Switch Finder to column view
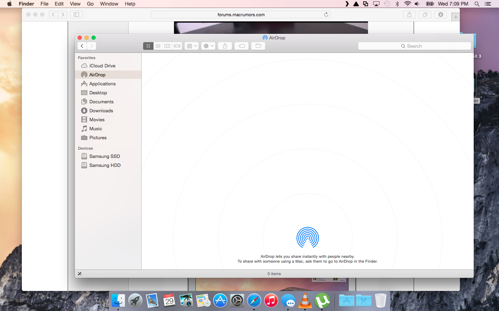The height and width of the screenshot is (311, 499). pos(167,46)
